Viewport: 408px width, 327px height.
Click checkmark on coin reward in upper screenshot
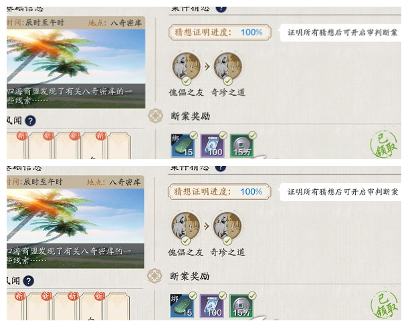tap(252, 135)
